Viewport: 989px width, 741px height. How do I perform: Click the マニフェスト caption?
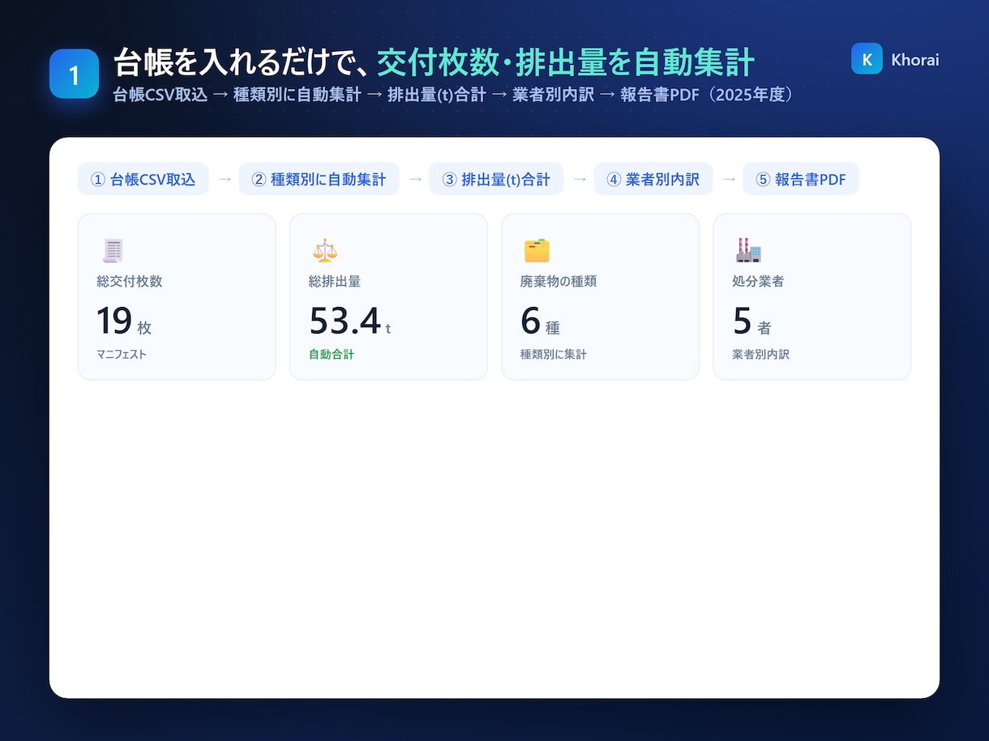tap(122, 354)
